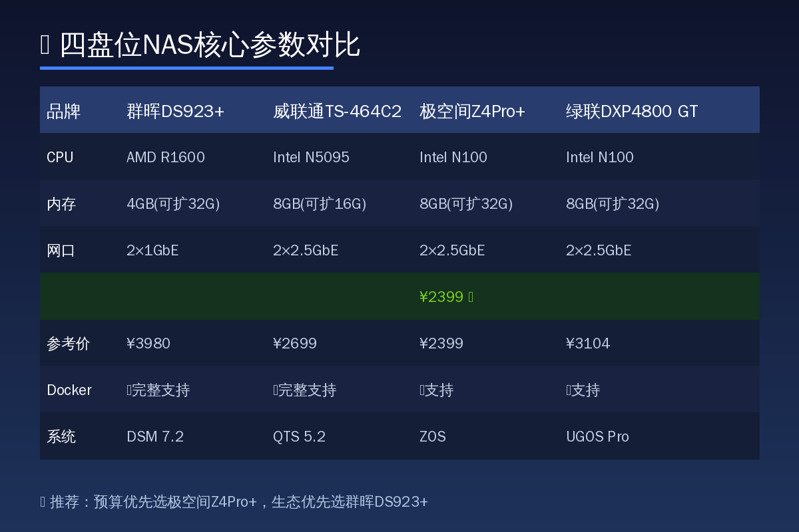Click the 2×1GbE cell
The height and width of the screenshot is (532, 799).
pos(152,251)
